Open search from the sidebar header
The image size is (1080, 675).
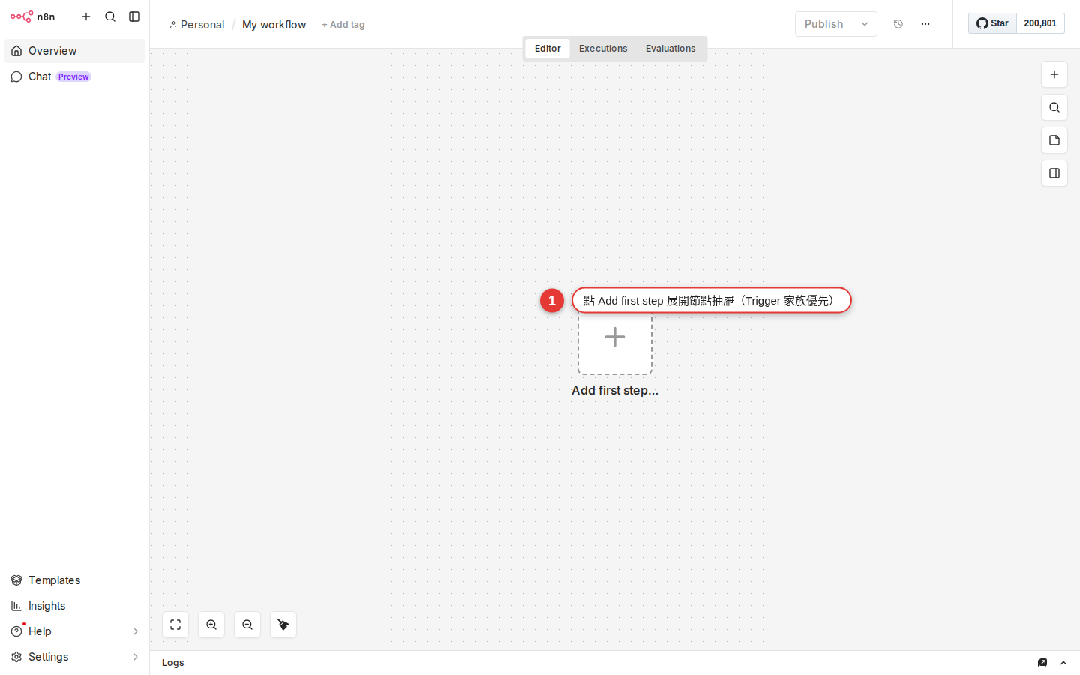(110, 16)
